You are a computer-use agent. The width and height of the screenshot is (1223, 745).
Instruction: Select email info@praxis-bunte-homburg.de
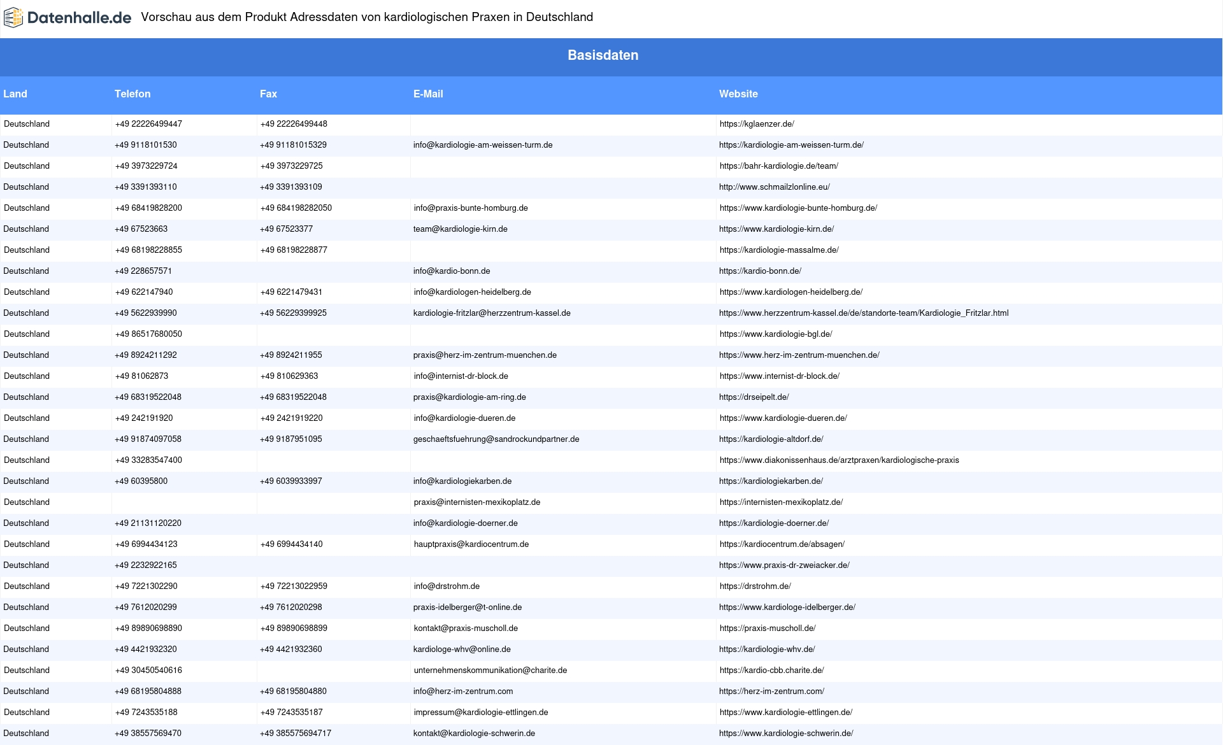point(471,208)
